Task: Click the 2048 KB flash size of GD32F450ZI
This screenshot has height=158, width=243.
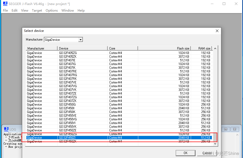Action: pyautogui.click(x=184, y=138)
